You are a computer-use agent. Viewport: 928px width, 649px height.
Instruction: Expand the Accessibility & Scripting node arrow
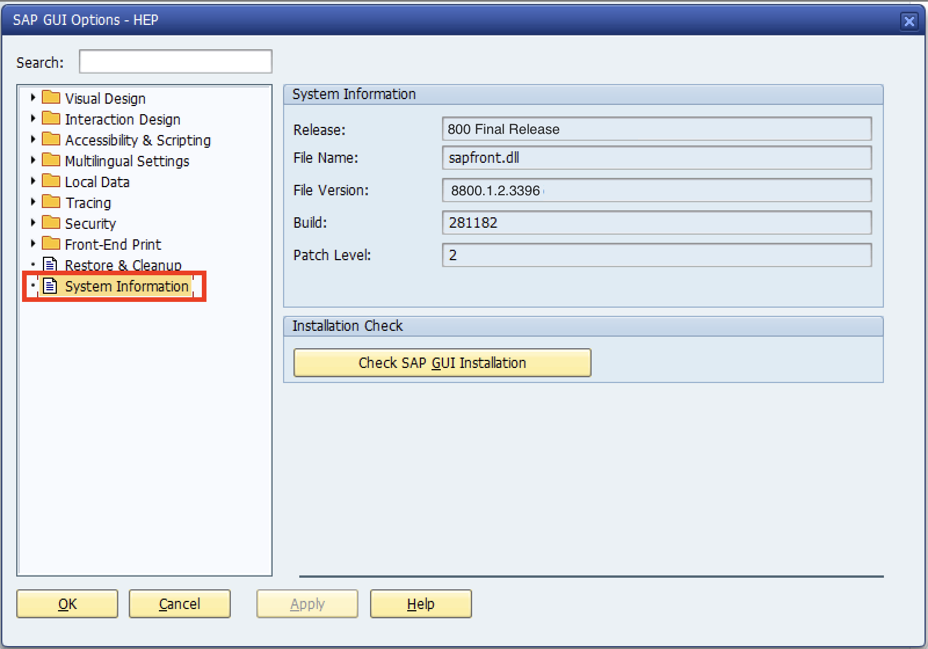click(x=33, y=139)
